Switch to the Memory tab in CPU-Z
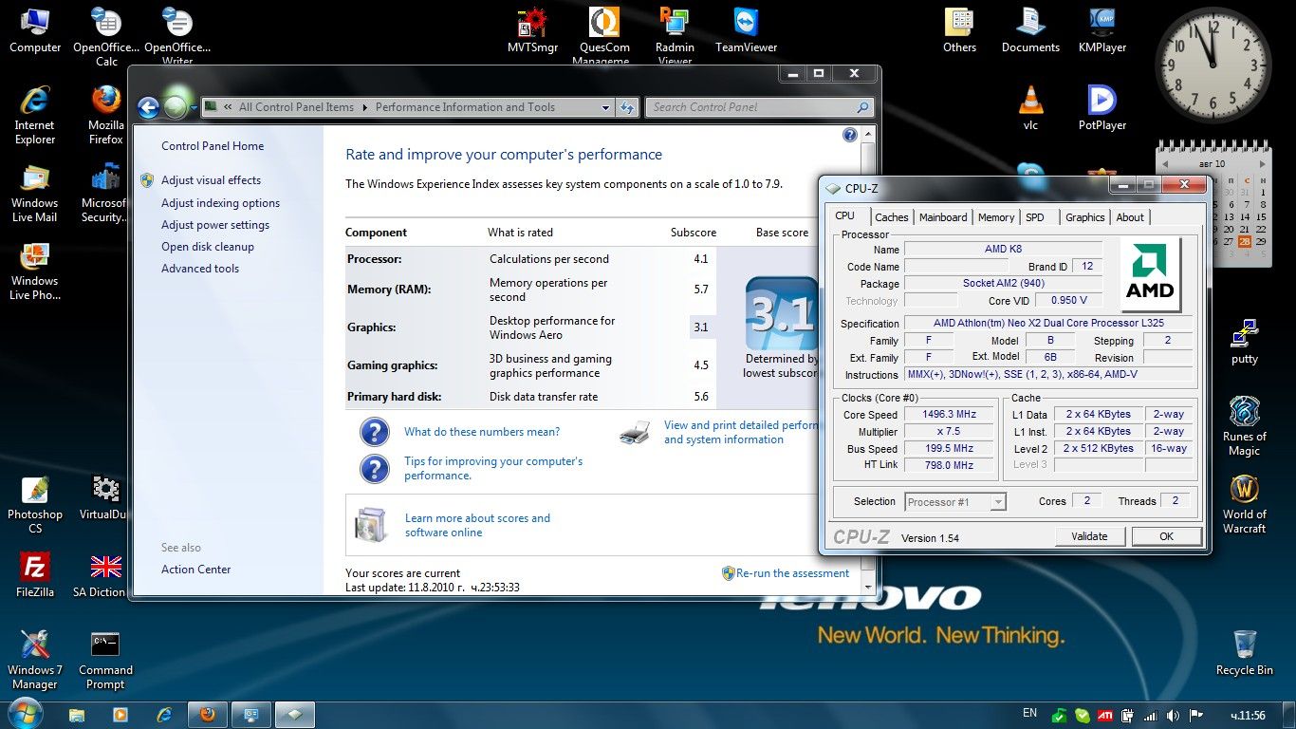Image resolution: width=1296 pixels, height=729 pixels. click(996, 217)
